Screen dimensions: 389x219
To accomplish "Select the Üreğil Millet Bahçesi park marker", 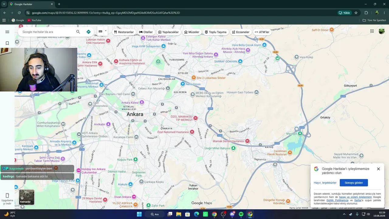I will point(233,148).
